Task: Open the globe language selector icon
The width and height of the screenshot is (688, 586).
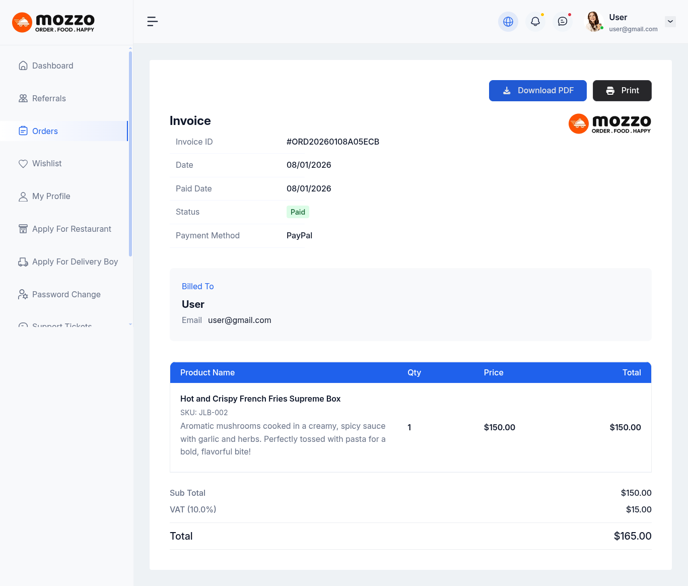Action: [x=508, y=22]
